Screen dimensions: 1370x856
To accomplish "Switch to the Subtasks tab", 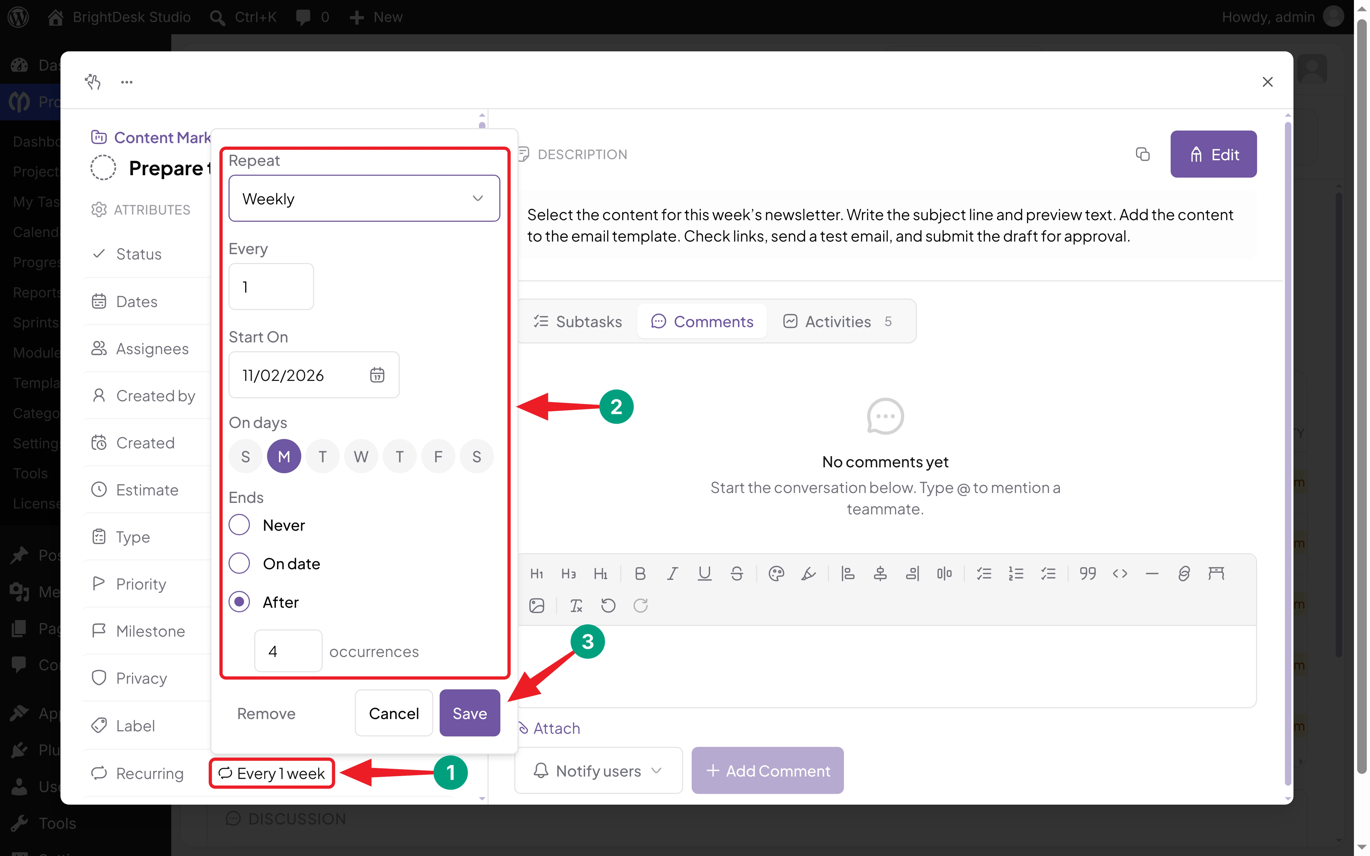I will pyautogui.click(x=578, y=322).
